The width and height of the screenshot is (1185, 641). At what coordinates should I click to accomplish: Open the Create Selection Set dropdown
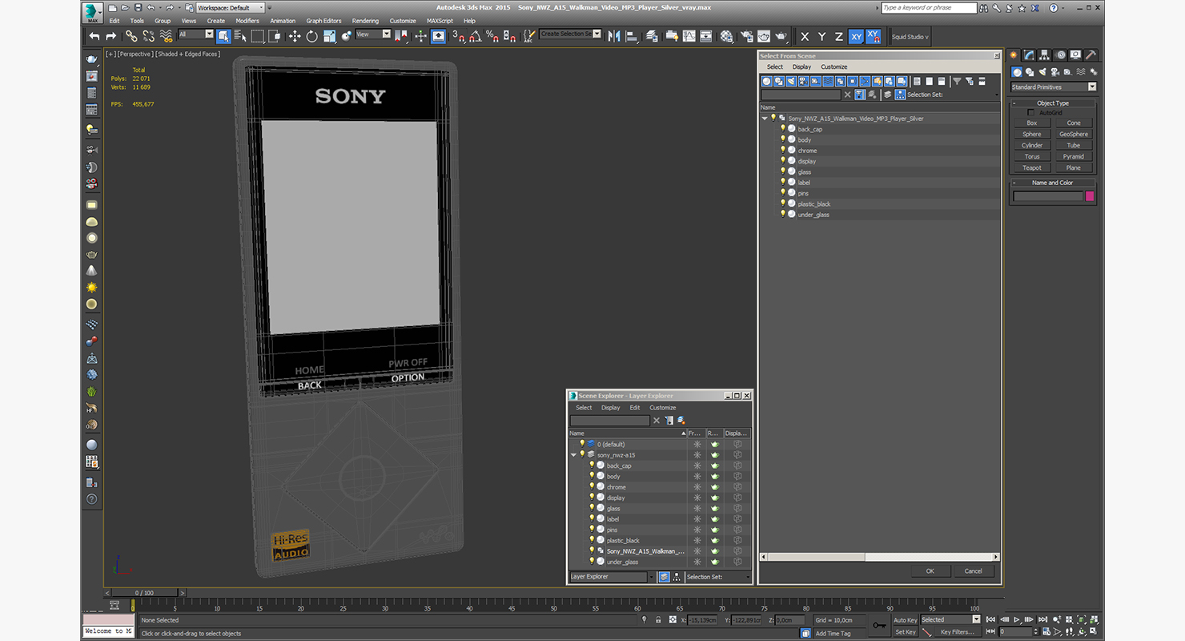570,34
